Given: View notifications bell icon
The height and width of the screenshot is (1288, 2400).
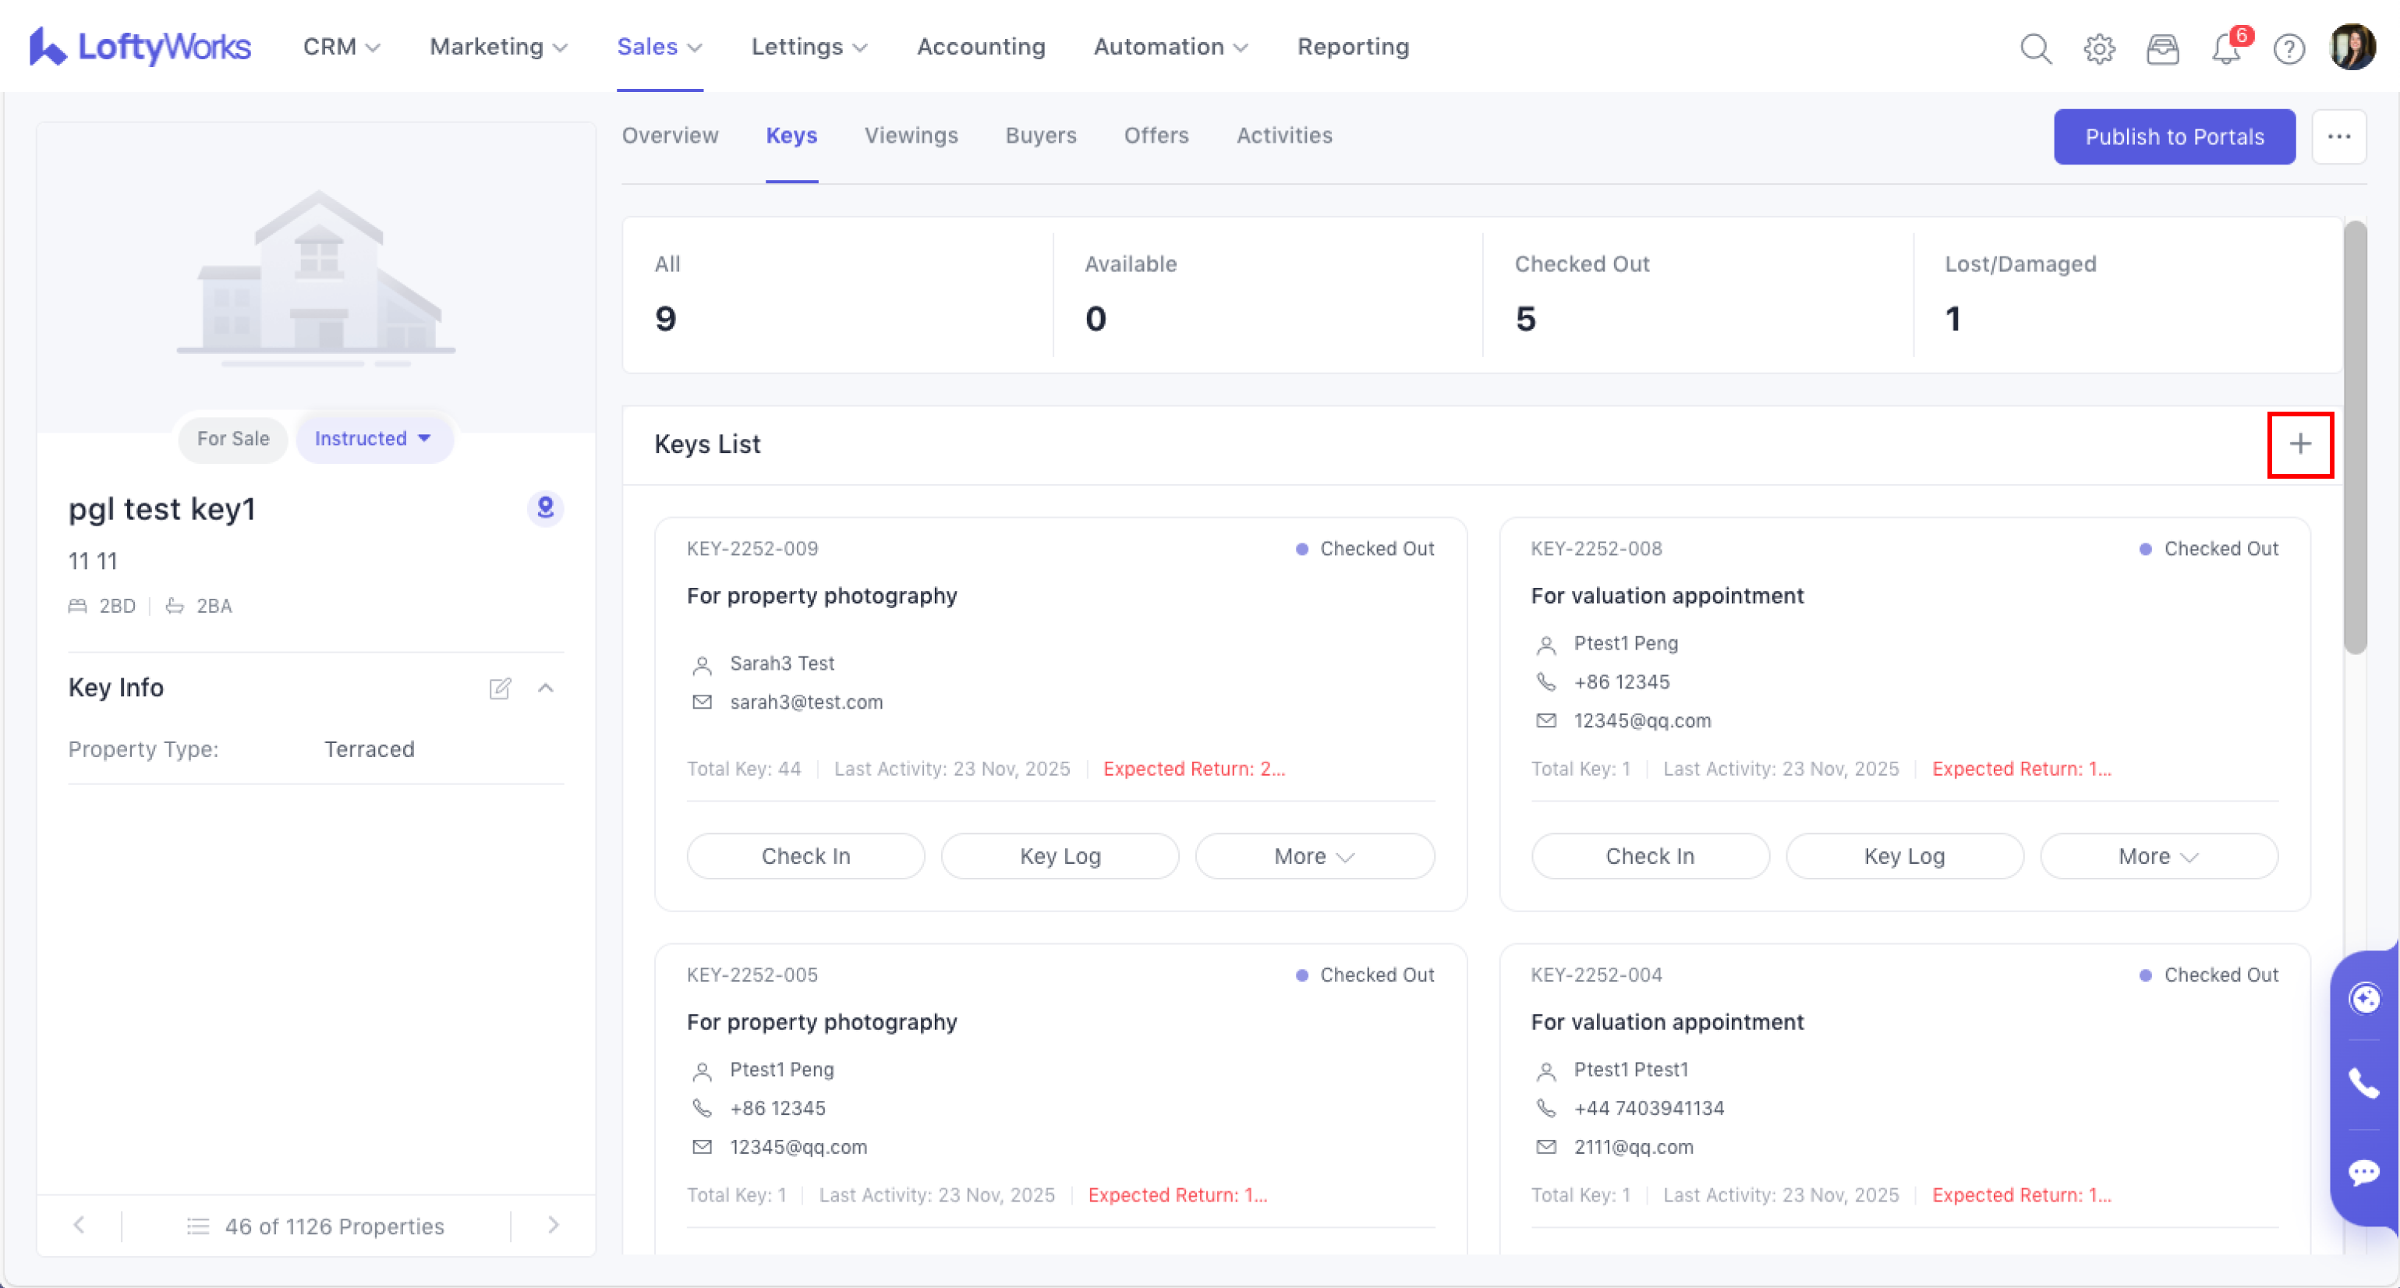Looking at the screenshot, I should 2226,48.
